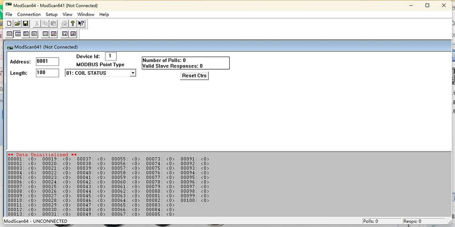Click the data entry '00100: <0>'
This screenshot has height=227, width=455.
click(195, 201)
